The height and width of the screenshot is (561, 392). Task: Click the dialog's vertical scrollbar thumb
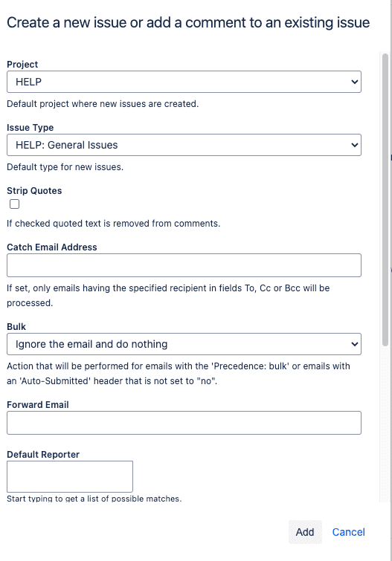tap(385, 200)
